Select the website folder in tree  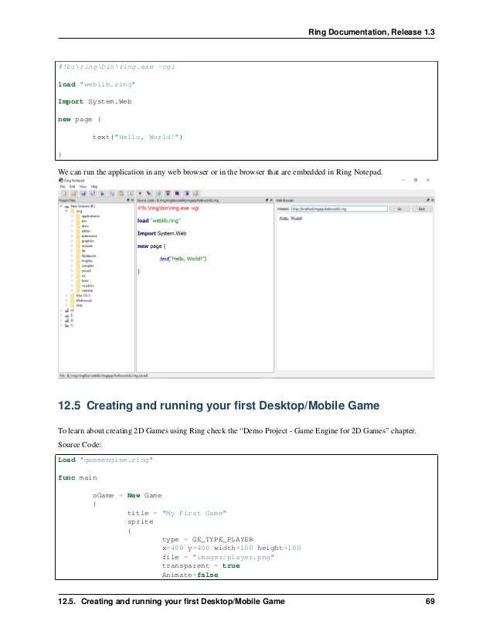point(87,290)
